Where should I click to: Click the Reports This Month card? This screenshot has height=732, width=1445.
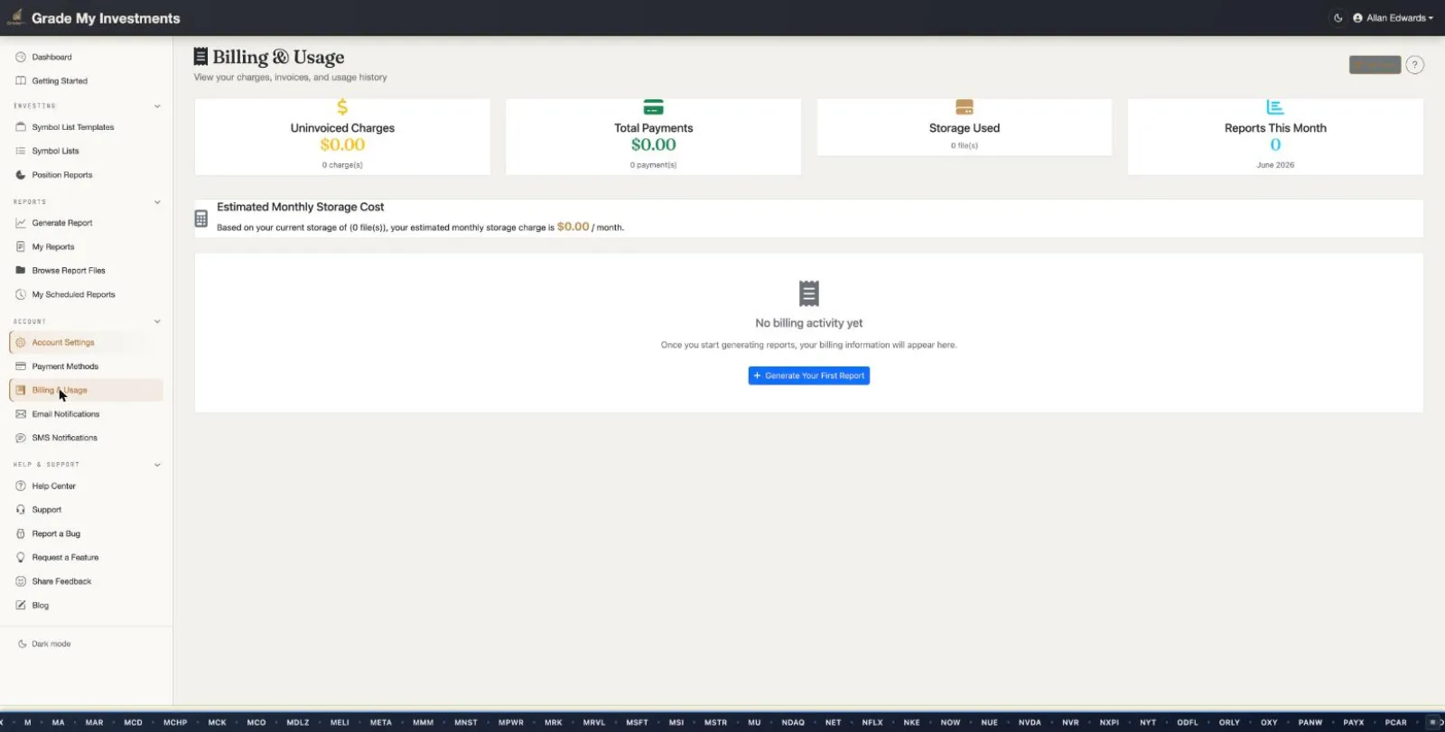pyautogui.click(x=1275, y=136)
